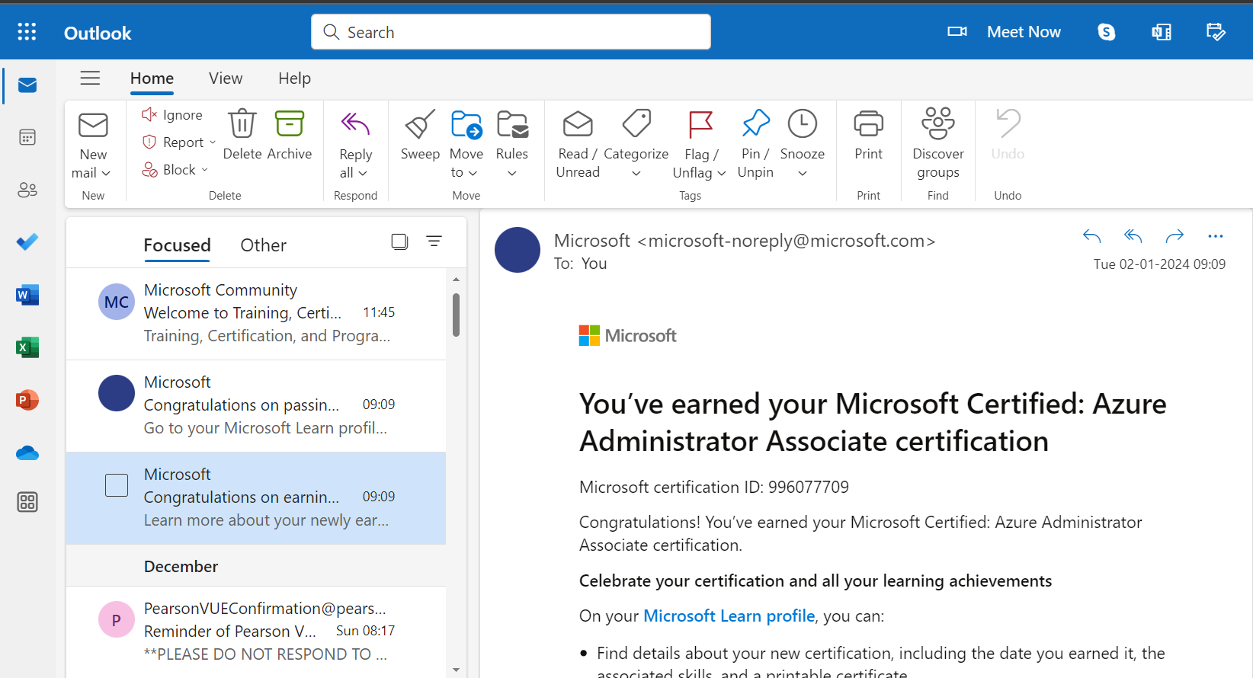Open Microsoft Congratulations on passing email

pos(256,405)
